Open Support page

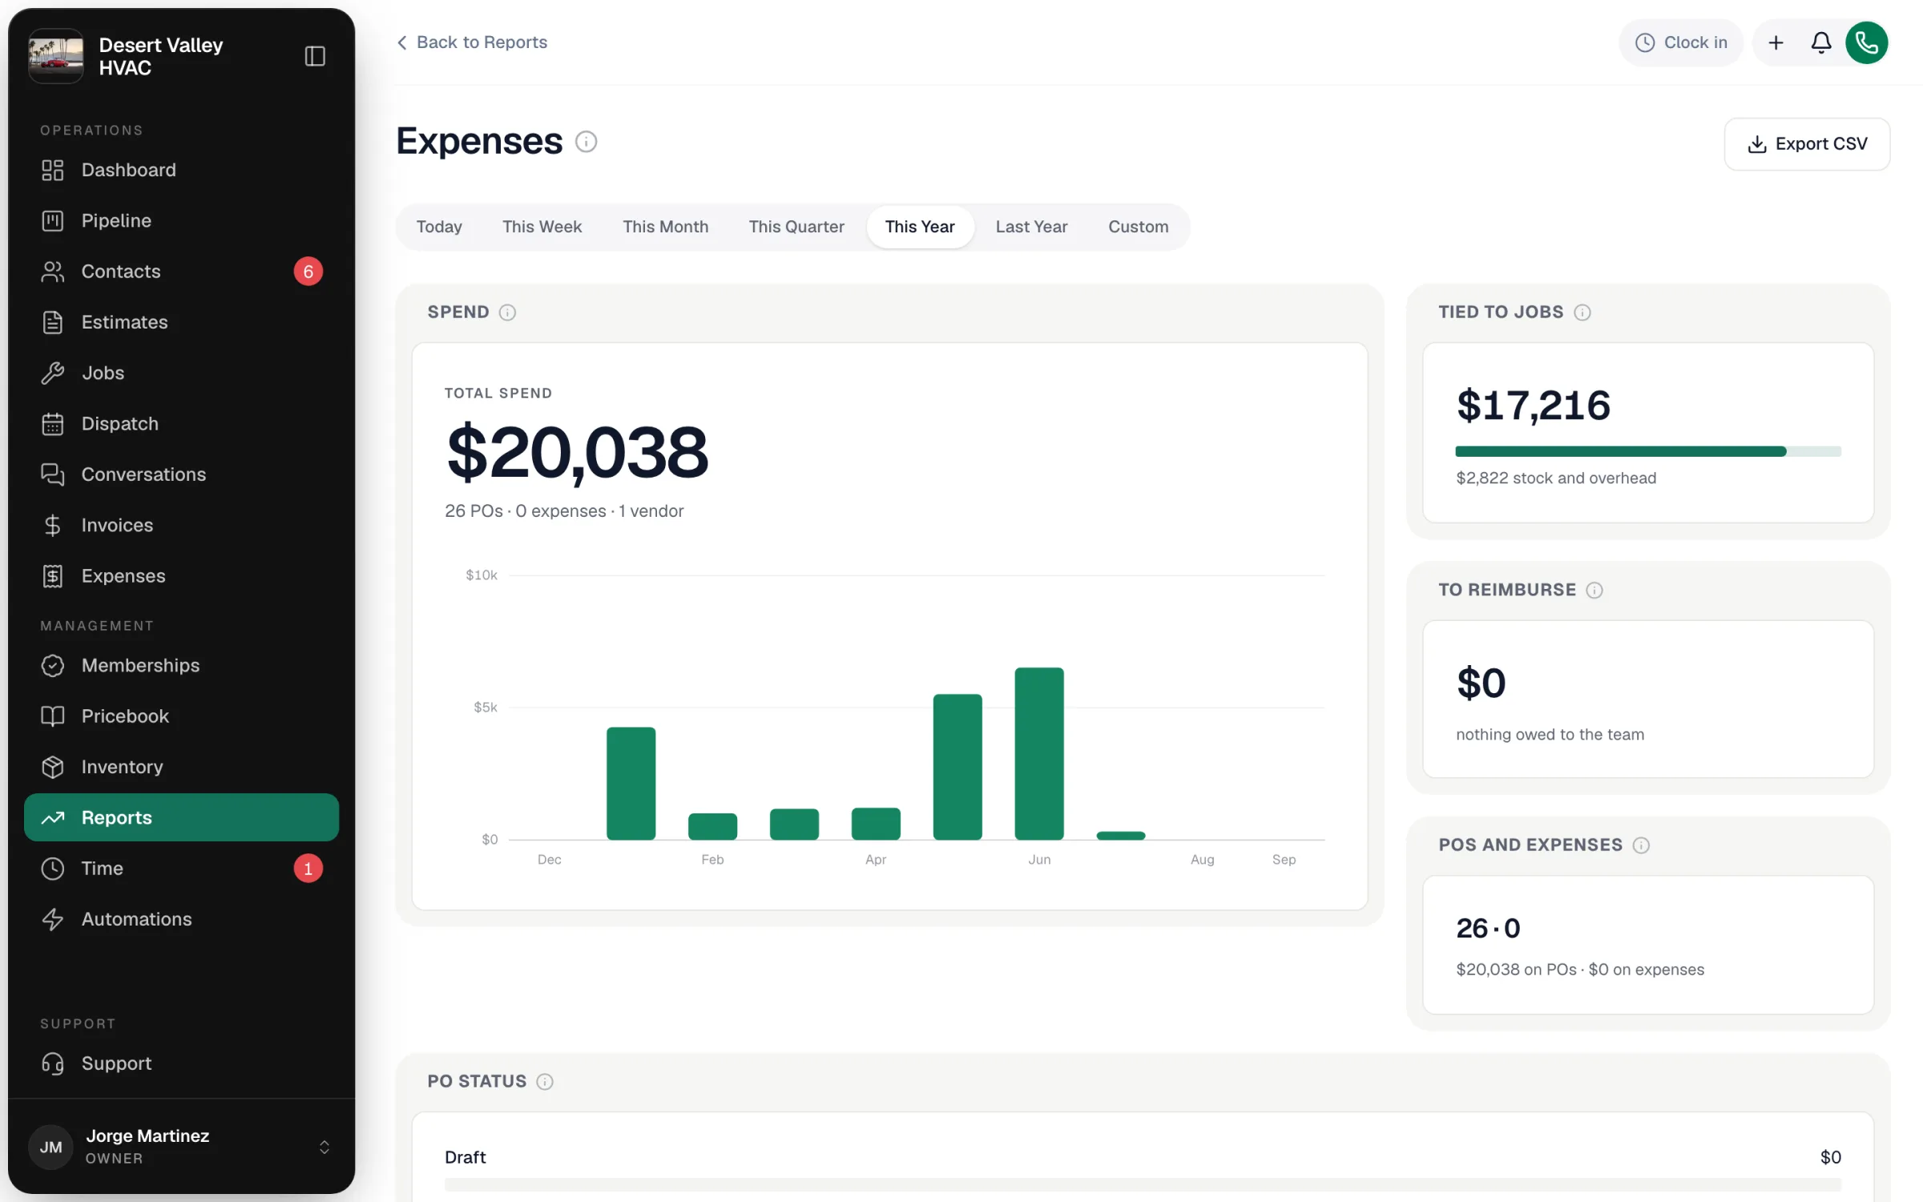[x=181, y=1063]
